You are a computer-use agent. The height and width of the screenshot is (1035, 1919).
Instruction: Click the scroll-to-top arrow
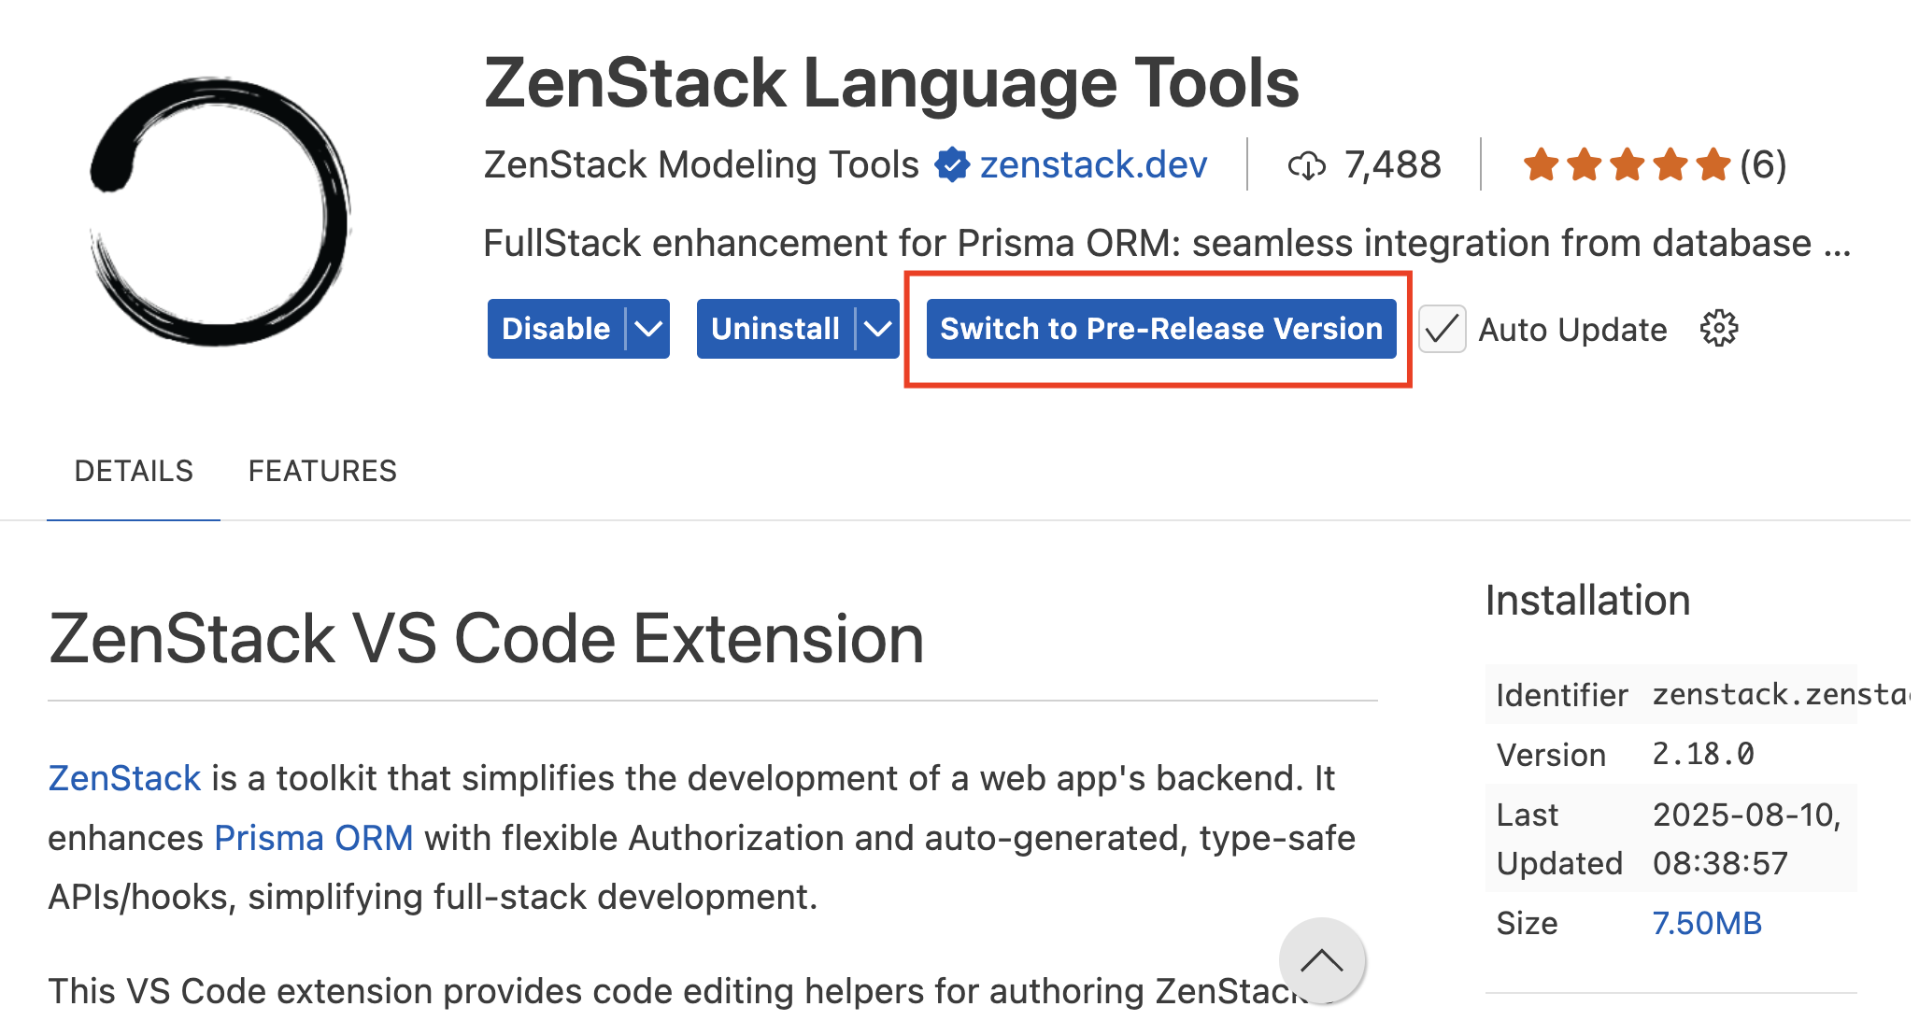[1320, 960]
